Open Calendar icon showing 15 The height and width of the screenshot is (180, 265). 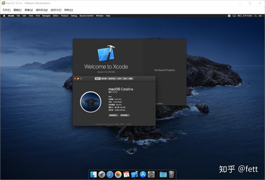click(126, 174)
